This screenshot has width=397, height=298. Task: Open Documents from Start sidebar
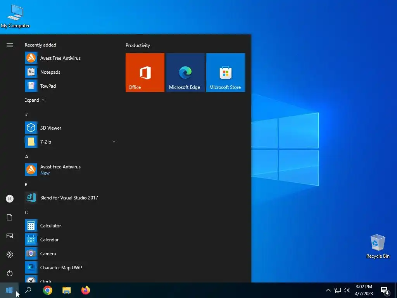tap(10, 217)
